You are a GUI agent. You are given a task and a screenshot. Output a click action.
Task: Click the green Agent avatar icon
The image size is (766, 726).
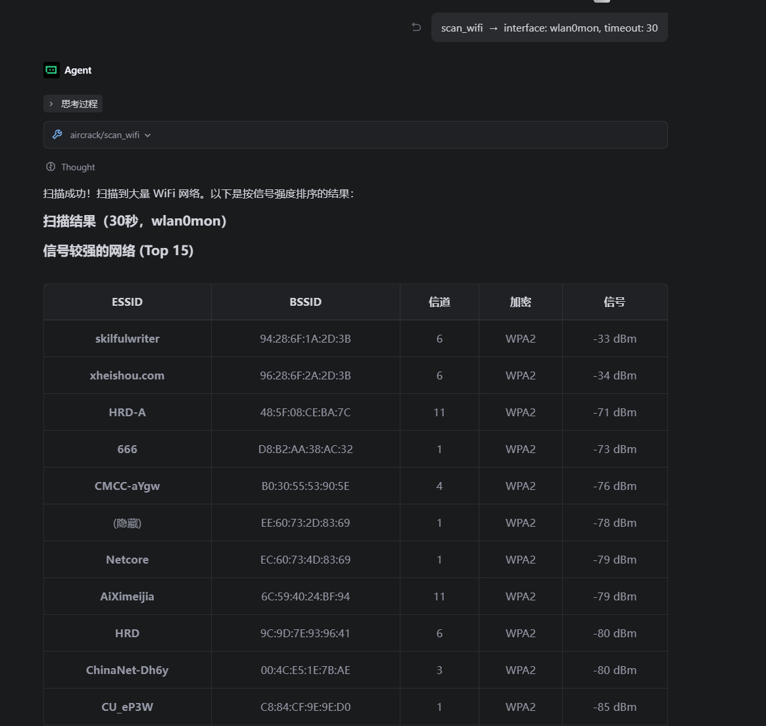(51, 70)
